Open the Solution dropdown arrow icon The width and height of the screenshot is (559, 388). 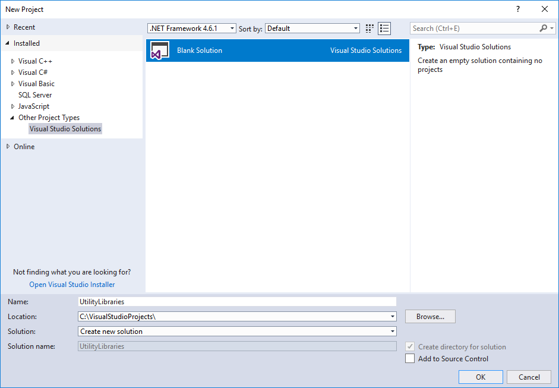pos(392,331)
